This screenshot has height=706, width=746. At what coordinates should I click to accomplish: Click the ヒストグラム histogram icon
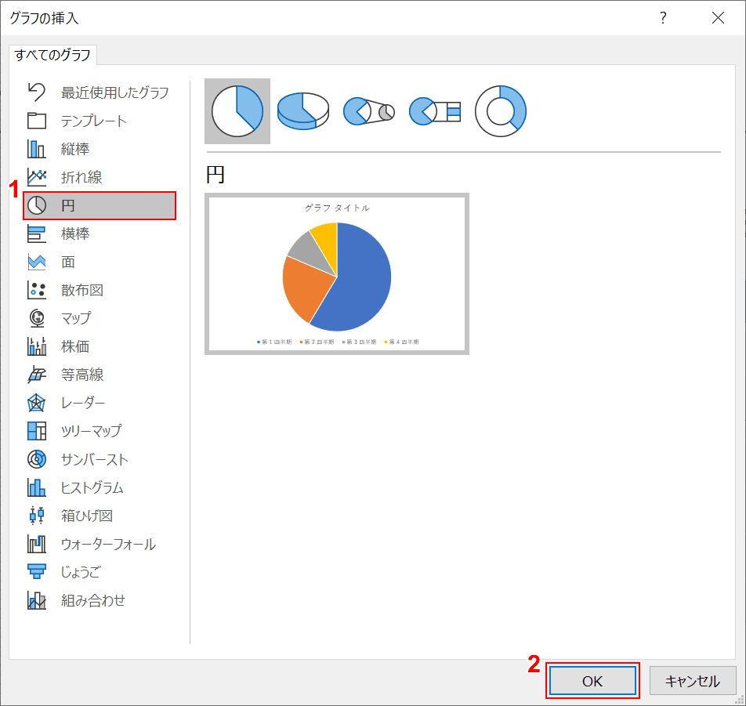[x=37, y=487]
